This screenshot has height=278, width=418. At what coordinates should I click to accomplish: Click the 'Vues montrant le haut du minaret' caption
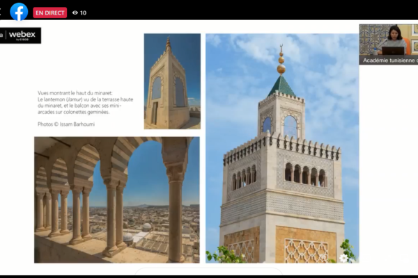75,93
